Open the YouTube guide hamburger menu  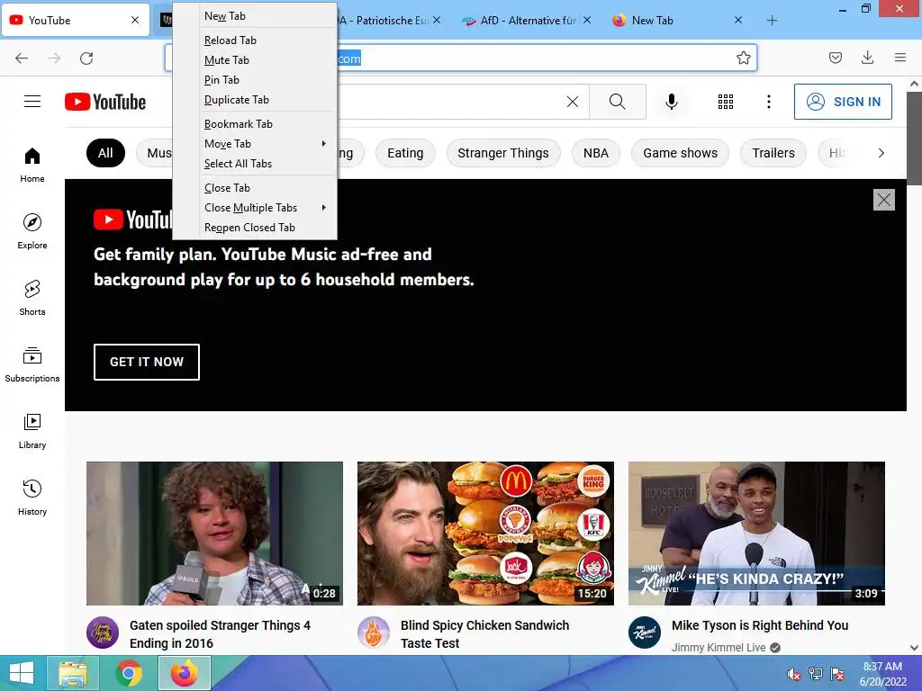click(32, 102)
